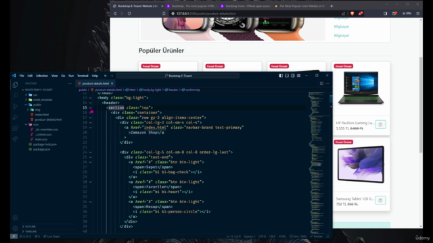
Task: Expand the TIMELINE section
Action: (x=30, y=232)
